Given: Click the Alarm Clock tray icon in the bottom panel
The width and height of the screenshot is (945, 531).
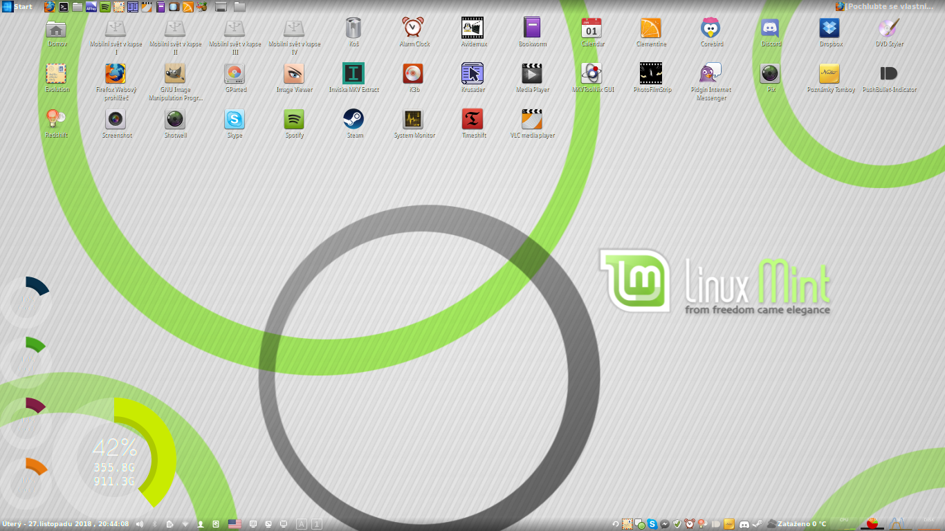Looking at the screenshot, I should (689, 524).
